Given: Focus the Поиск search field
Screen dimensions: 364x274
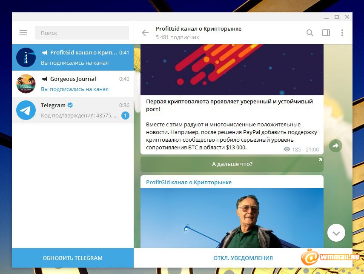Looking at the screenshot, I should [82, 33].
